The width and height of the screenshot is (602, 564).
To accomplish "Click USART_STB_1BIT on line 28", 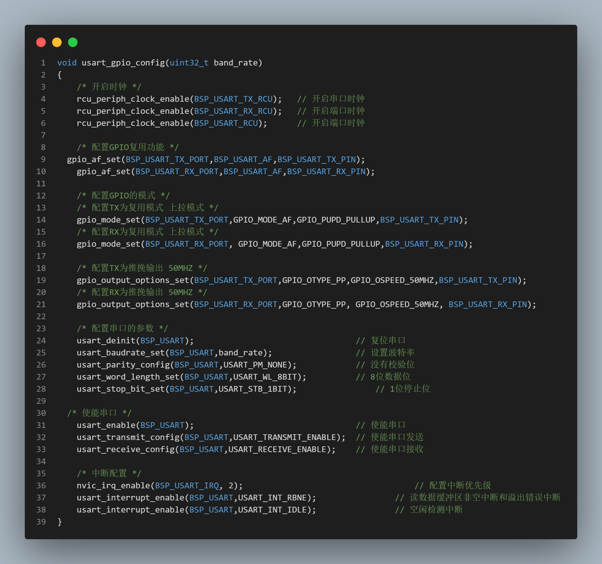I will point(253,389).
